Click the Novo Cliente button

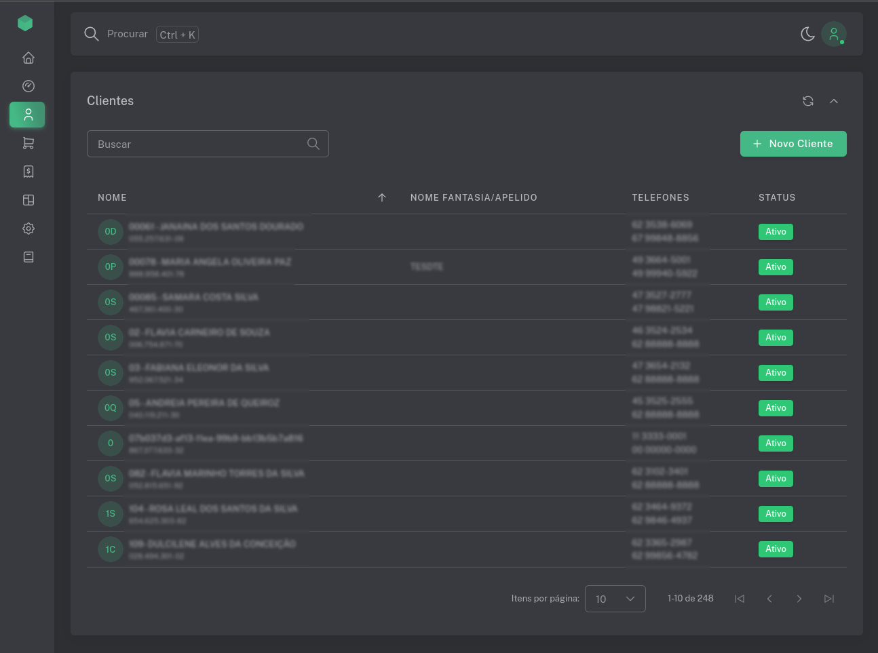coord(793,144)
